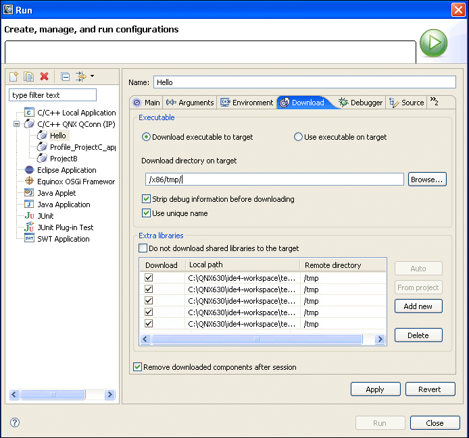The height and width of the screenshot is (438, 469).
Task: Open the filter configurations dropdown arrow
Action: coord(92,76)
